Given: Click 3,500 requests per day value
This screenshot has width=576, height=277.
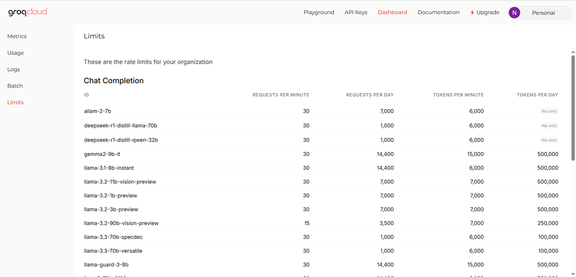Looking at the screenshot, I should click(386, 223).
